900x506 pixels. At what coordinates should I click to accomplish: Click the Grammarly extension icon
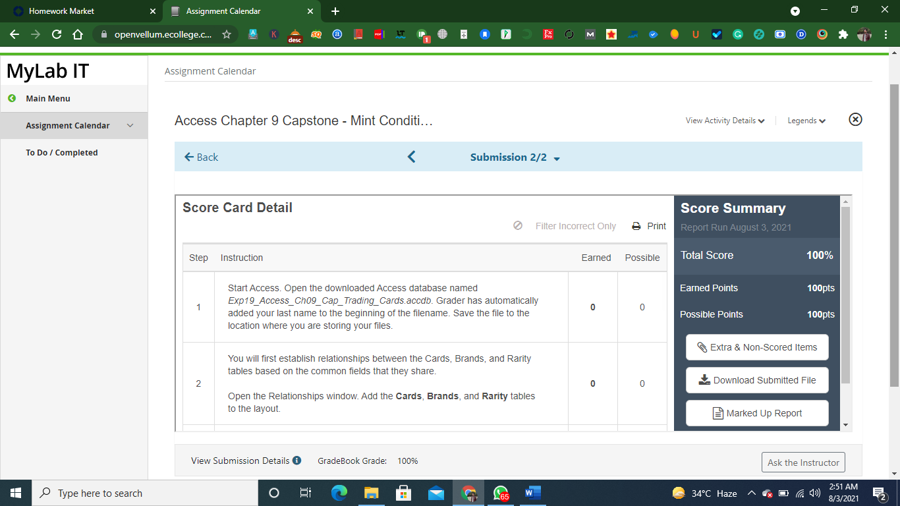pos(738,34)
